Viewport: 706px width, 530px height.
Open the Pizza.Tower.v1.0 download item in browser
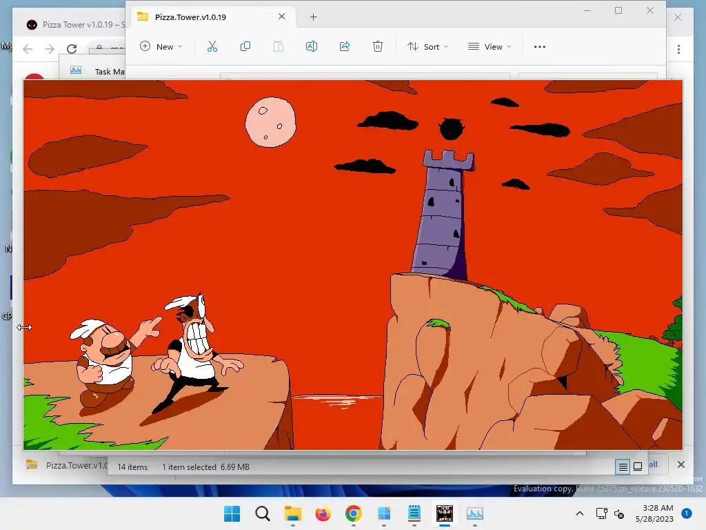[x=65, y=465]
